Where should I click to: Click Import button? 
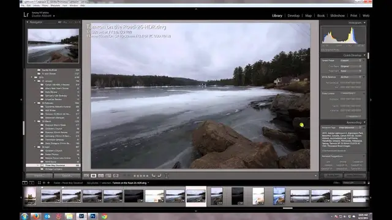(x=39, y=175)
